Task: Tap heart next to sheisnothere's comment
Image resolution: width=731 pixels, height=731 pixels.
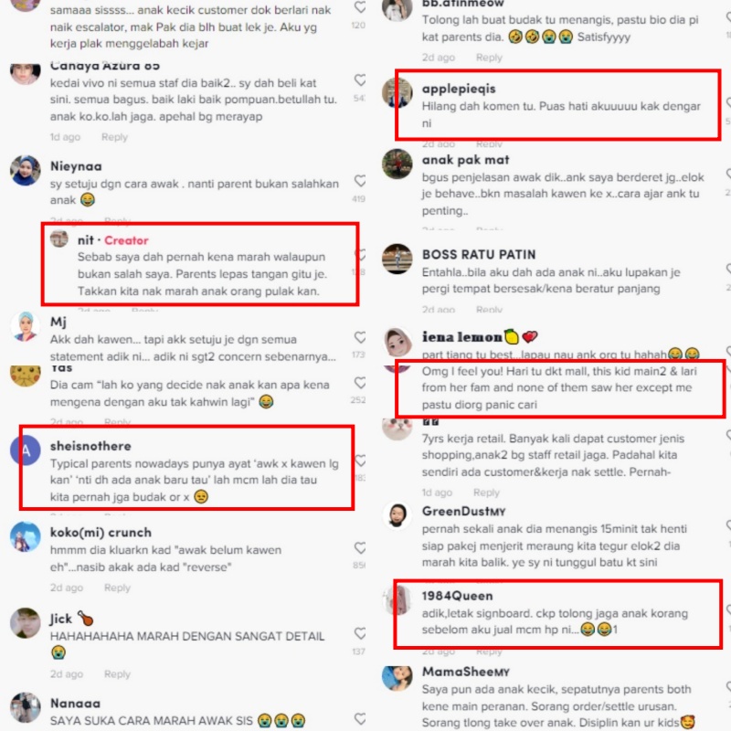Action: coord(360,461)
